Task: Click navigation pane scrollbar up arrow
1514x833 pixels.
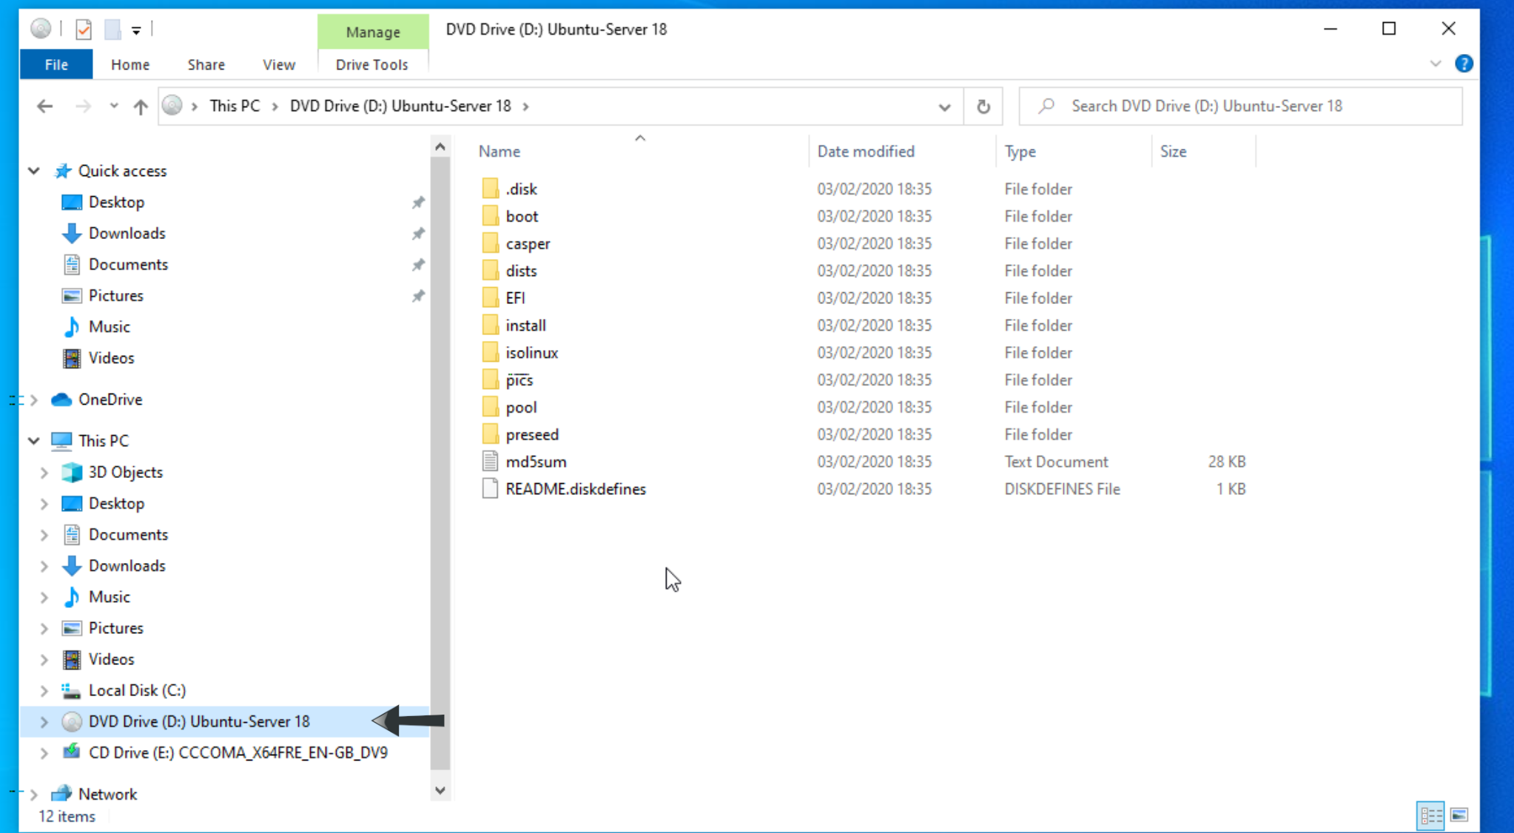Action: (440, 146)
